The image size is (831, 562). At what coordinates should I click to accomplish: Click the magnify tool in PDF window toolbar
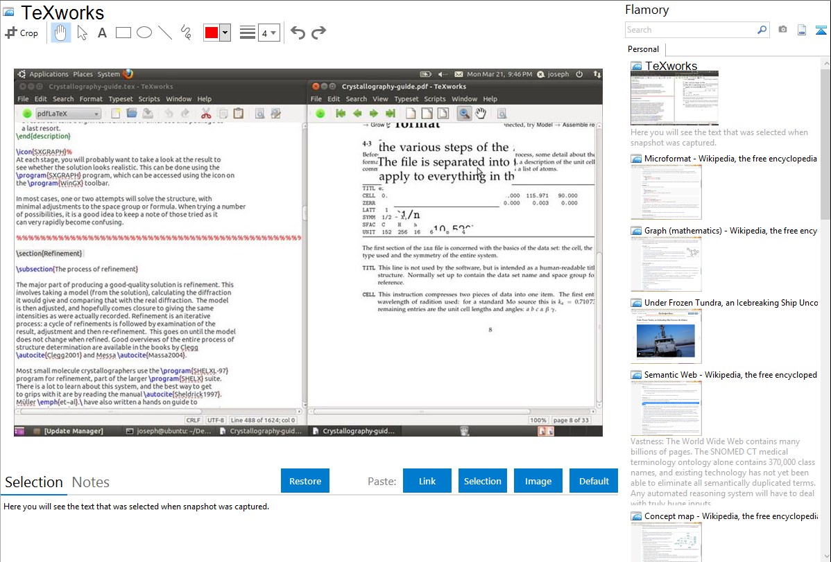pos(464,114)
